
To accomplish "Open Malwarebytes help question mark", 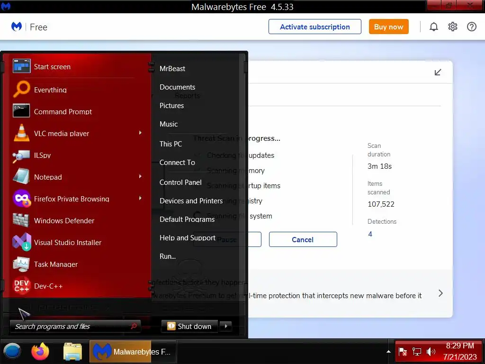I will point(471,27).
